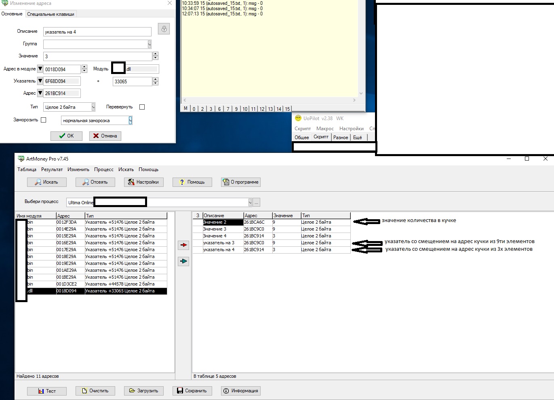554x400 pixels.
Task: Click the teal arrow transfer button
Action: pyautogui.click(x=183, y=262)
